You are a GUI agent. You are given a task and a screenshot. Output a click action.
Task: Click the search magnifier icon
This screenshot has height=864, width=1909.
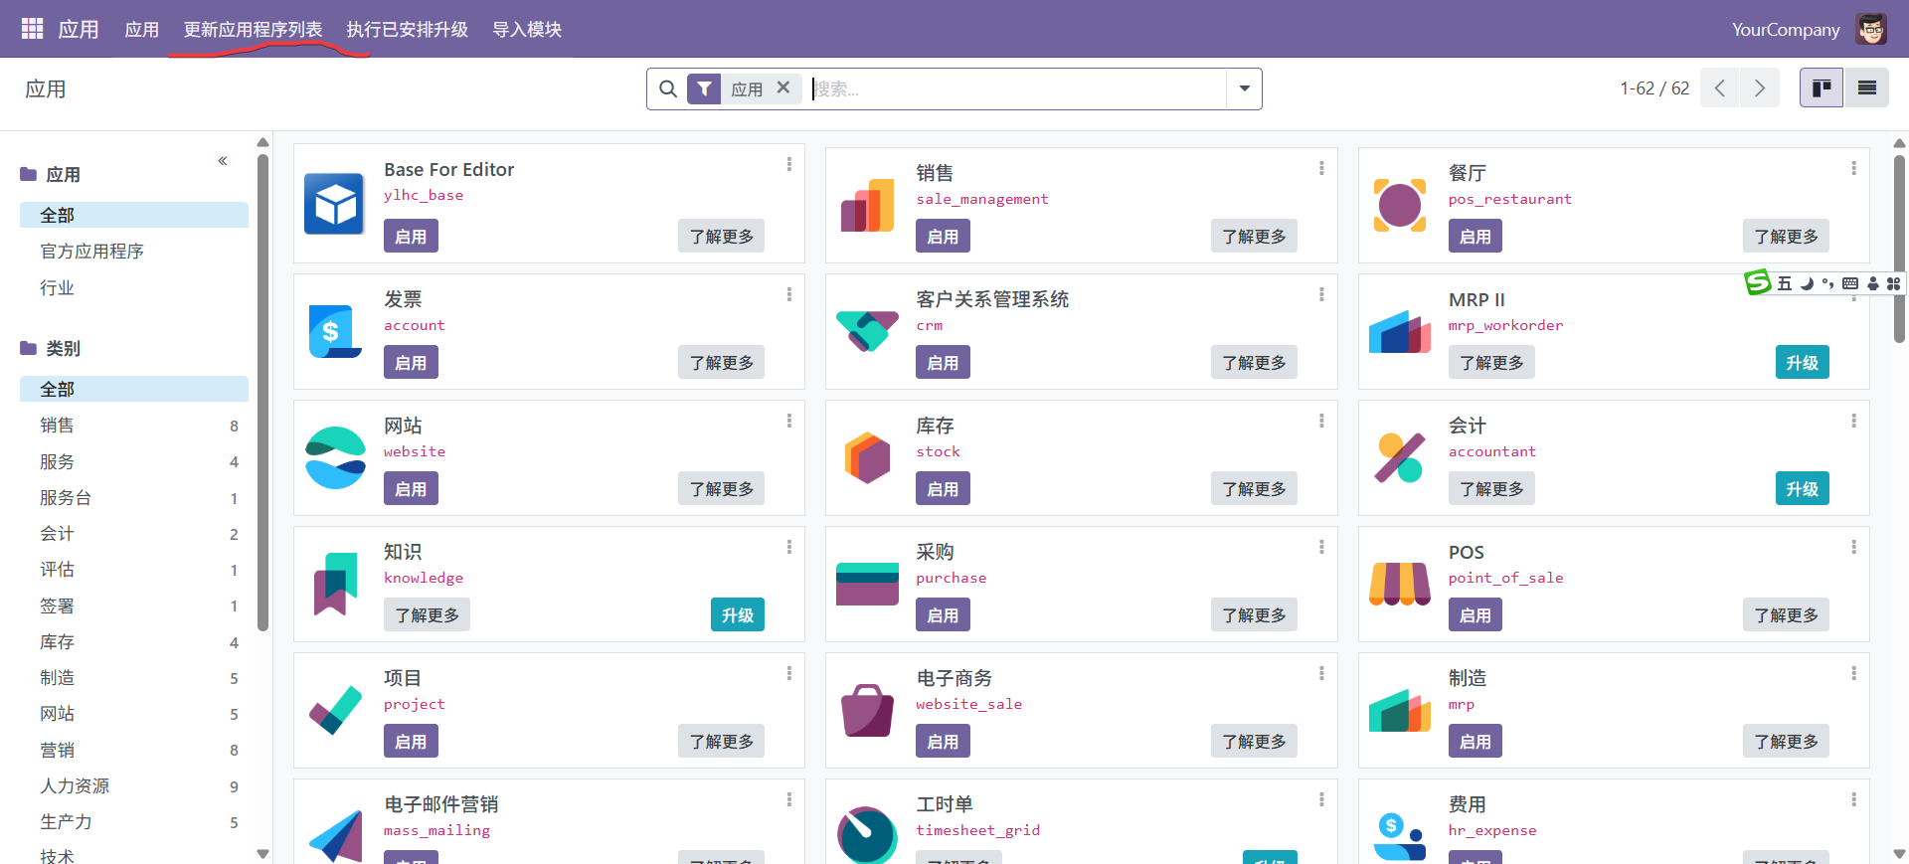pyautogui.click(x=668, y=89)
